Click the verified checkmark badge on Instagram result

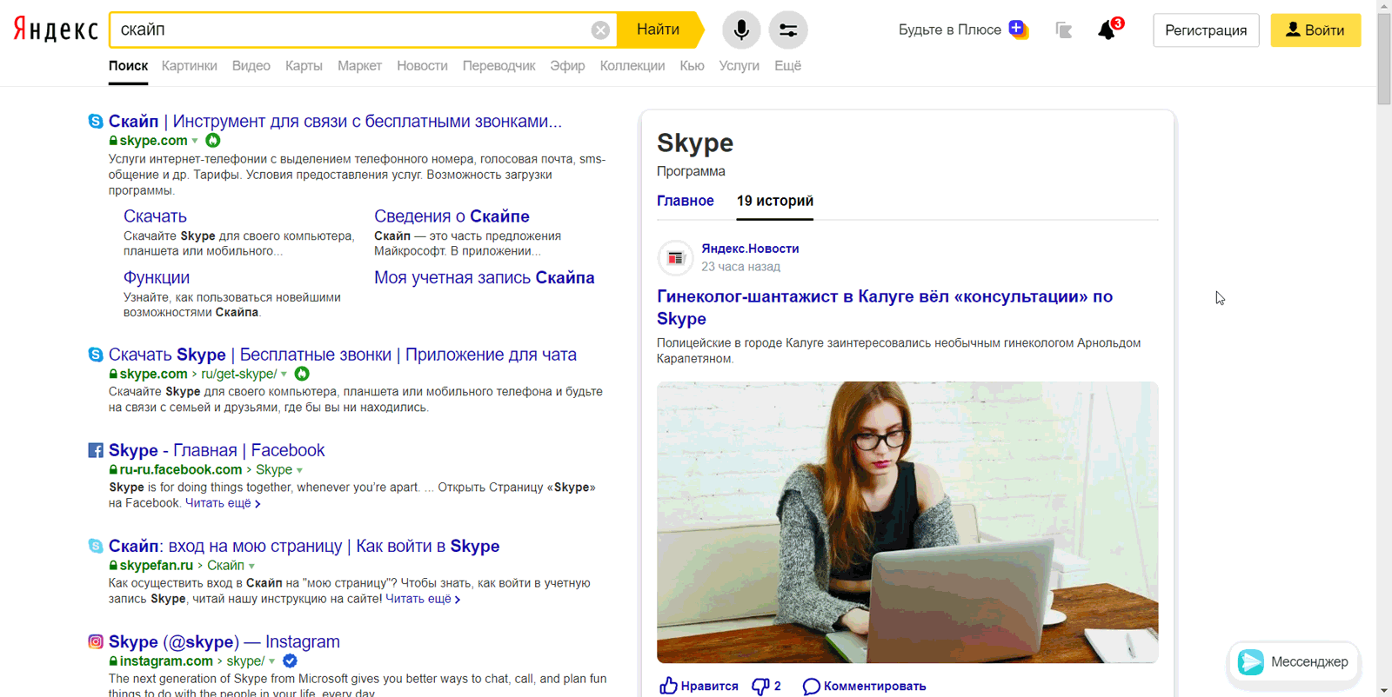tap(290, 660)
